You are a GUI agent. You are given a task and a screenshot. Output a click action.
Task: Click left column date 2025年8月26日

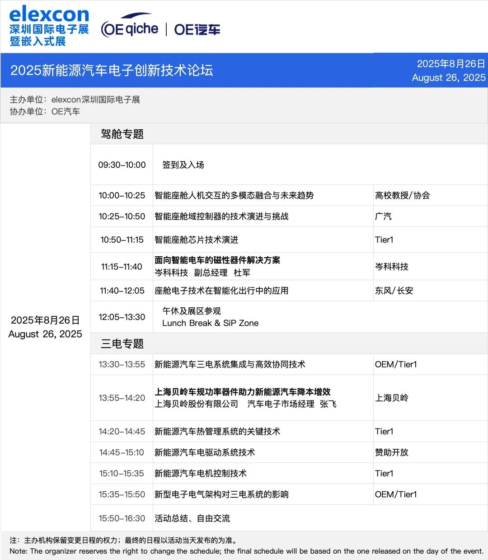pyautogui.click(x=45, y=320)
